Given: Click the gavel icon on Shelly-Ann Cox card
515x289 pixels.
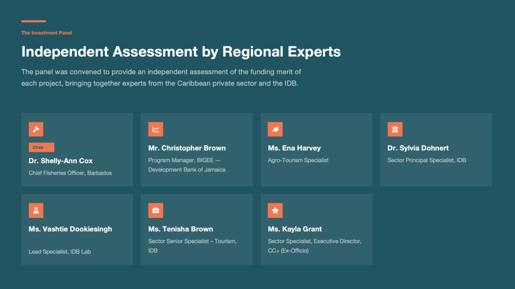Looking at the screenshot, I should [36, 129].
